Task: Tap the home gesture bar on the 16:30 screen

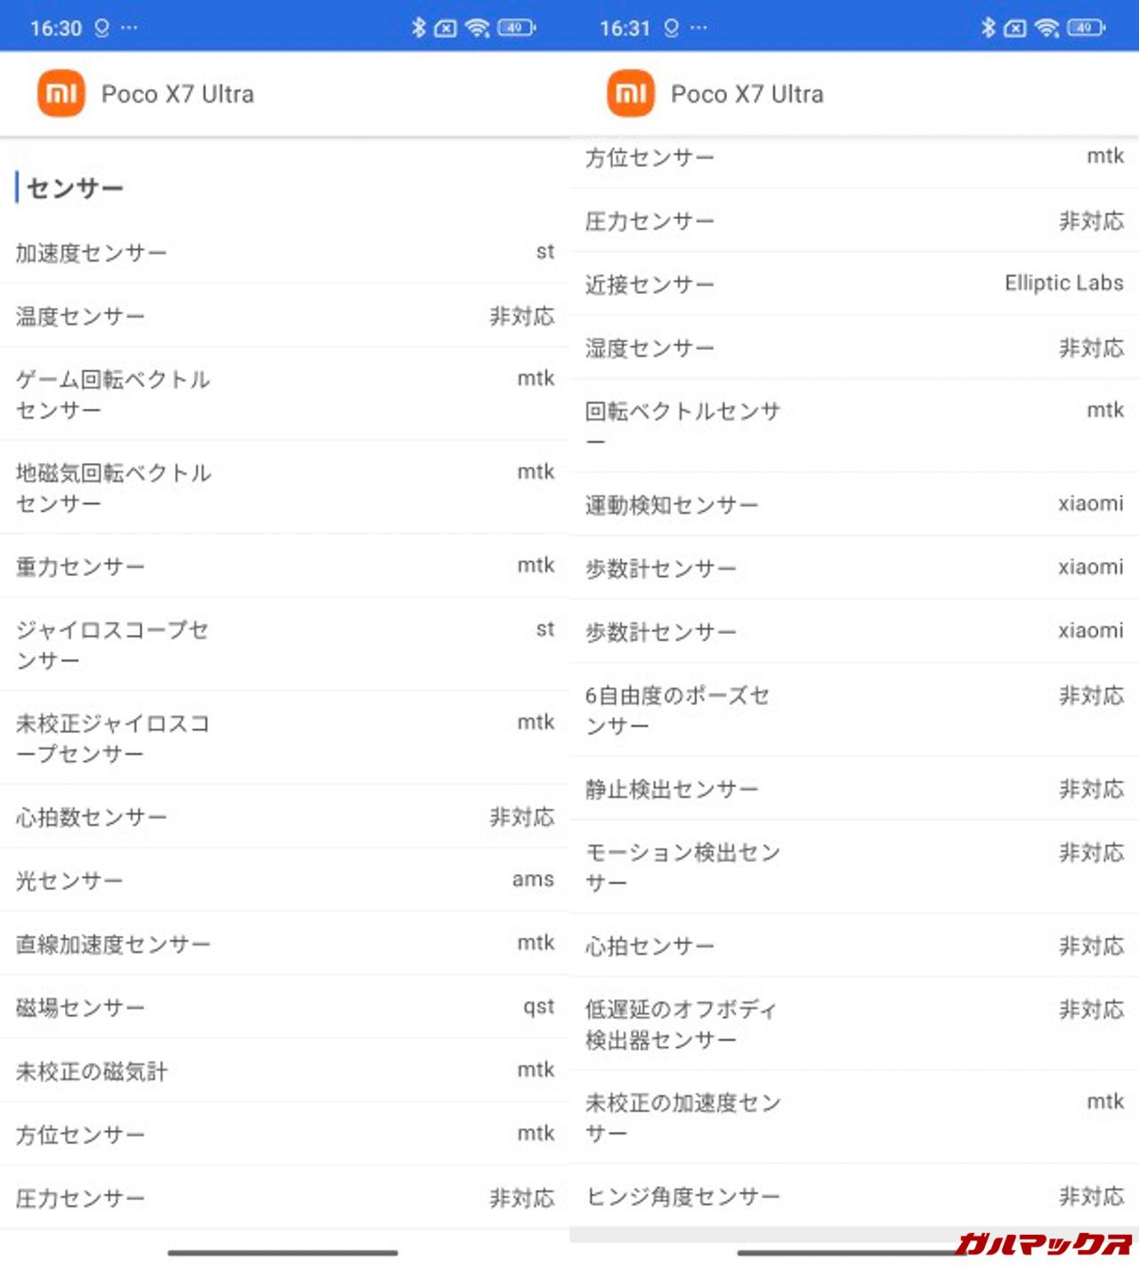Action: [283, 1253]
